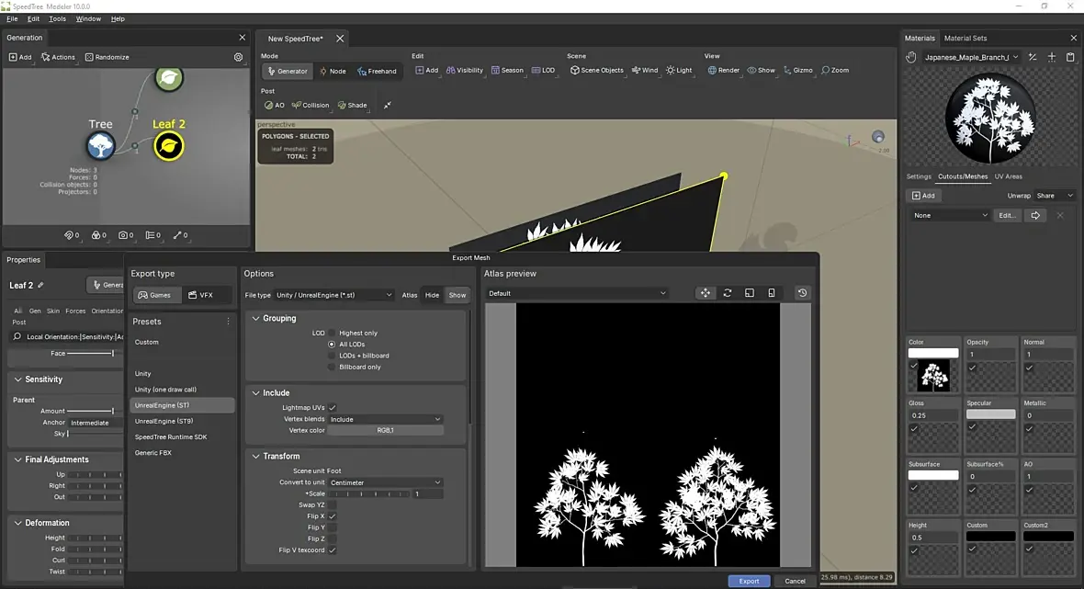Adjust the Scale slider in Transform
Screen dimensions: 1084x589
(x=369, y=494)
